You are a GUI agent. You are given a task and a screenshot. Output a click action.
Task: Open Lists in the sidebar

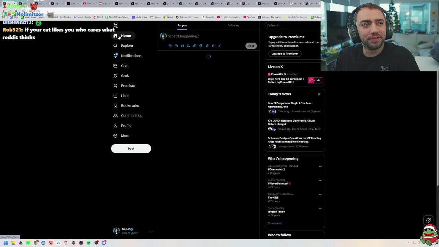120,96
